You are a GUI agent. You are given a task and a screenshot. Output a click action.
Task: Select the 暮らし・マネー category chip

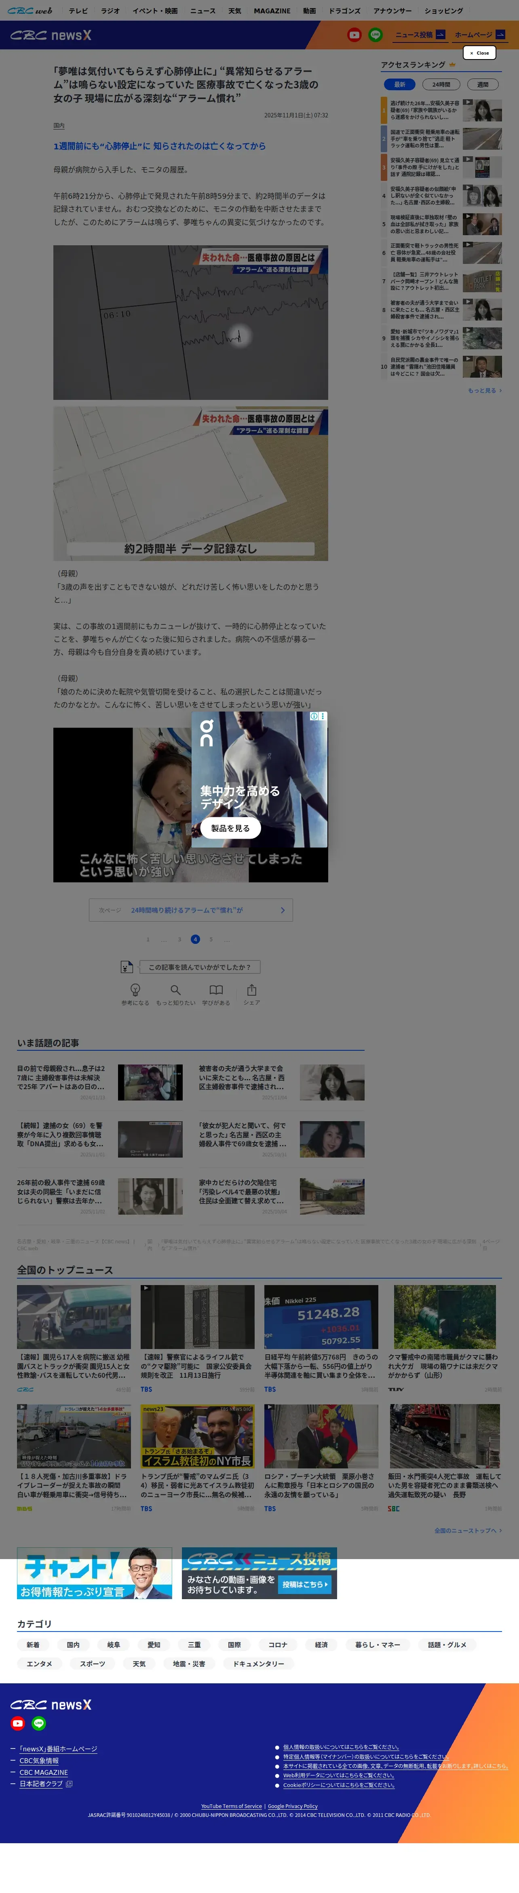click(x=377, y=1644)
